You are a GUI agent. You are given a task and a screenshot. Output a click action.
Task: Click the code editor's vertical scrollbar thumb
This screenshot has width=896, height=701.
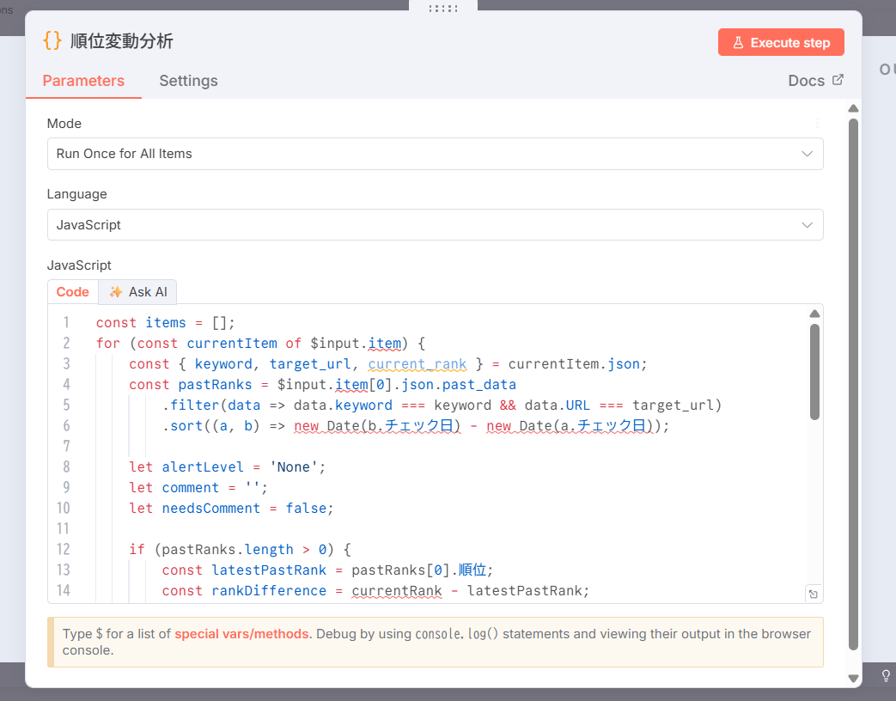pos(814,369)
